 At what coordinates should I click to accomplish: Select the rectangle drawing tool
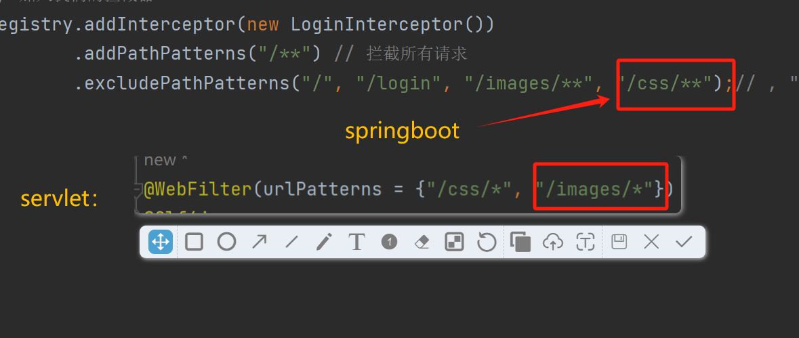tap(194, 242)
